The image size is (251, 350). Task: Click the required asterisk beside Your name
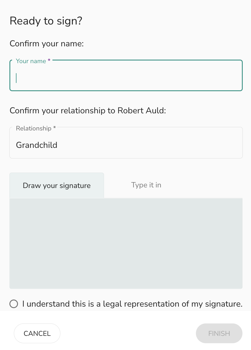tap(49, 60)
